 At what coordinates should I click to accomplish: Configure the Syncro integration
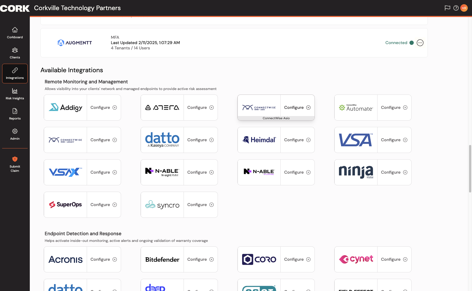pyautogui.click(x=201, y=205)
